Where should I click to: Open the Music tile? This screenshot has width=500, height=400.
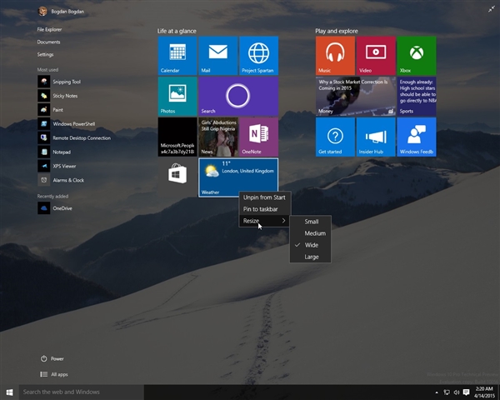[x=335, y=56]
